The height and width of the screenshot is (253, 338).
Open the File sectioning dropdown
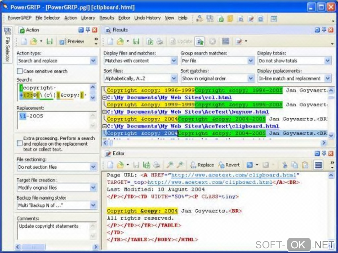click(93, 167)
